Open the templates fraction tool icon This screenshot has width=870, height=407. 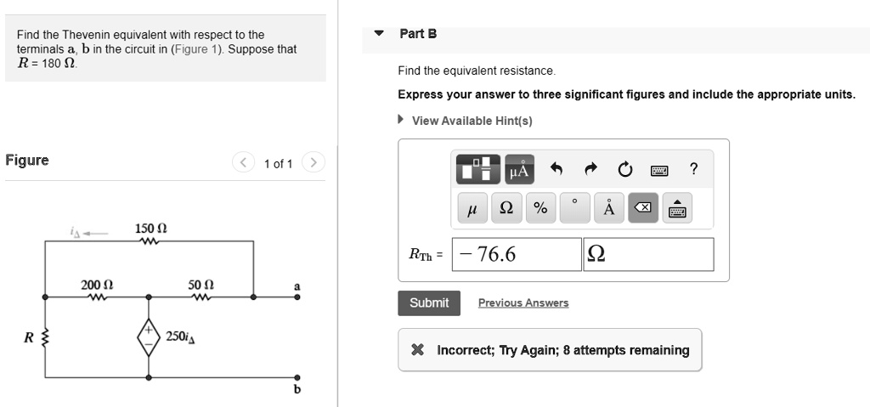[x=477, y=169]
